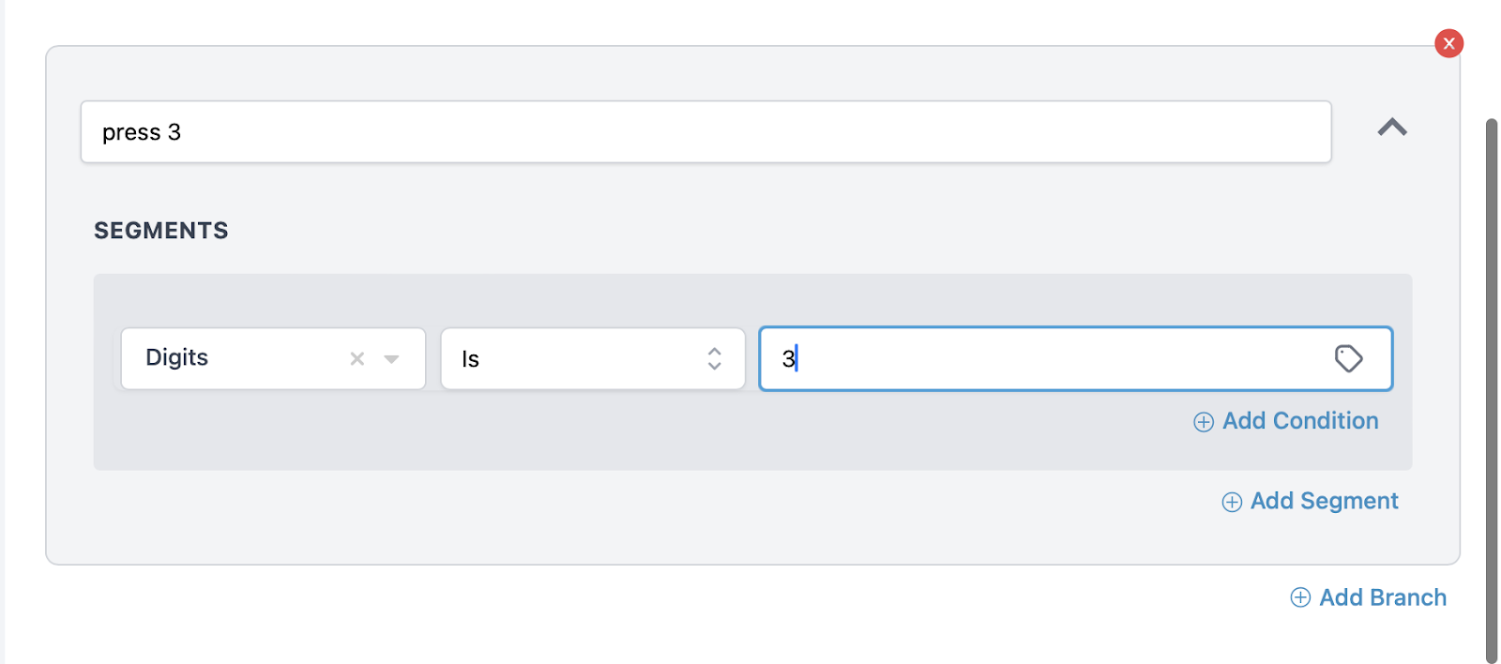Open the Is operator select box
Image resolution: width=1501 pixels, height=664 pixels.
(x=593, y=358)
